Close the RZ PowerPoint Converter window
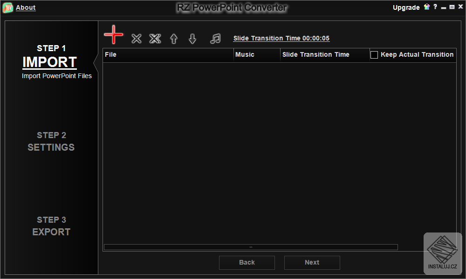 pos(460,7)
